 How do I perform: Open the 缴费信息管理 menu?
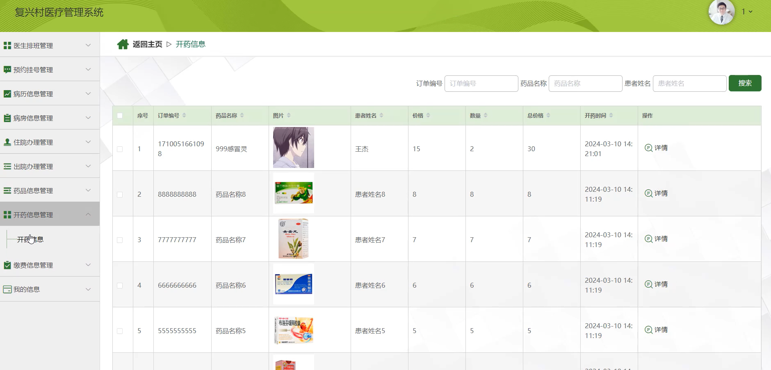click(50, 265)
